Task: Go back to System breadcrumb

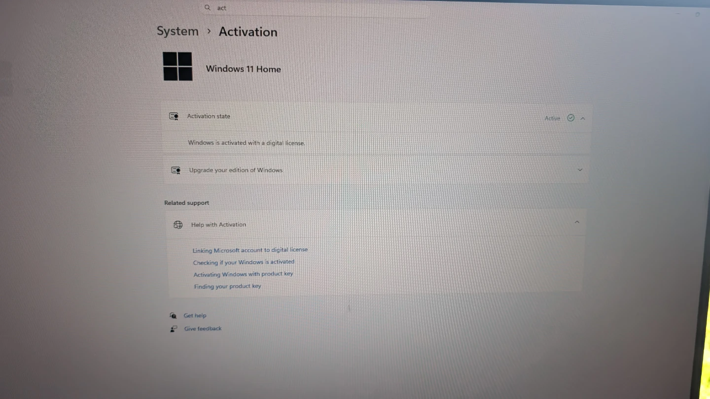Action: (x=177, y=32)
